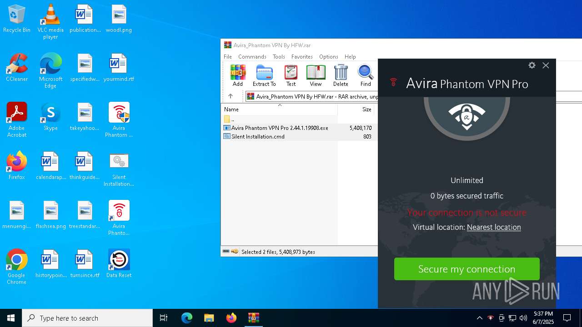The width and height of the screenshot is (582, 327).
Task: Go up one folder level in WinRAR
Action: 231,96
